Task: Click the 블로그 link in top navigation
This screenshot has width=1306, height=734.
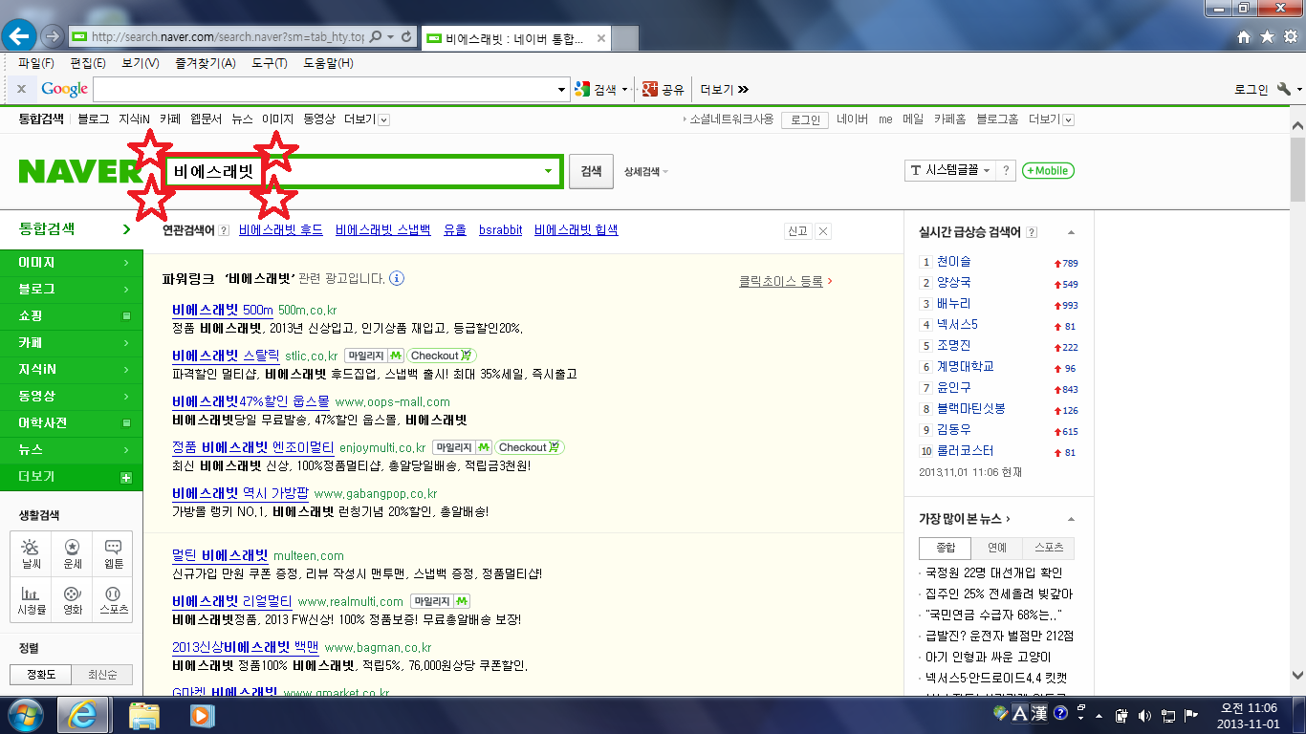Action: click(x=94, y=119)
